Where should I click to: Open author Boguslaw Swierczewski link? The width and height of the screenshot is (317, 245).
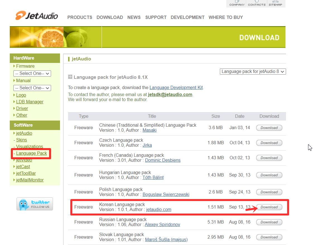coord(166,194)
